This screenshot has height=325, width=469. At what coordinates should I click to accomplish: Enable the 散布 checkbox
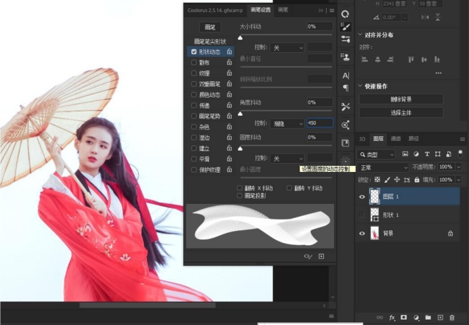pos(194,62)
